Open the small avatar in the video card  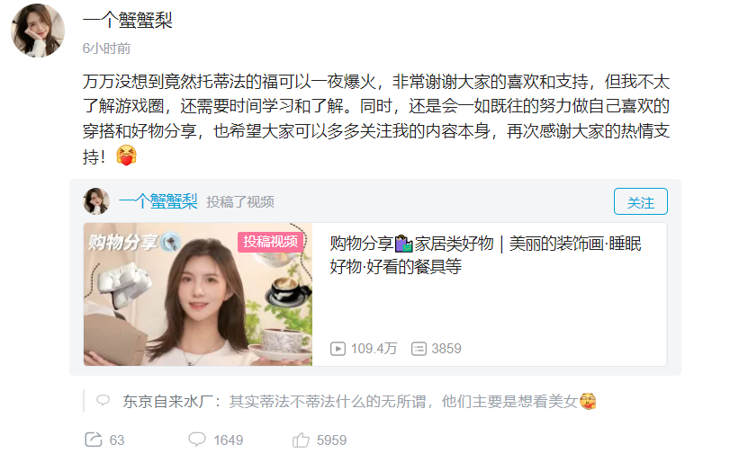(x=96, y=201)
